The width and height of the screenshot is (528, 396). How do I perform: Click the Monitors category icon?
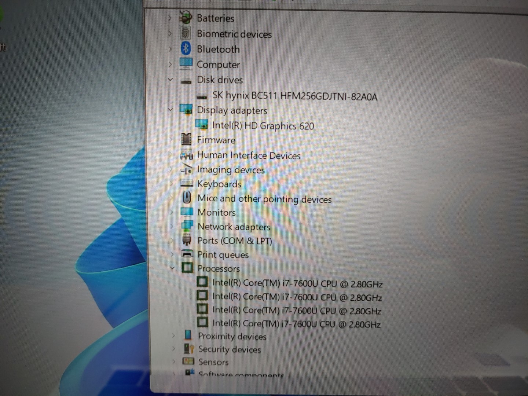coord(187,212)
